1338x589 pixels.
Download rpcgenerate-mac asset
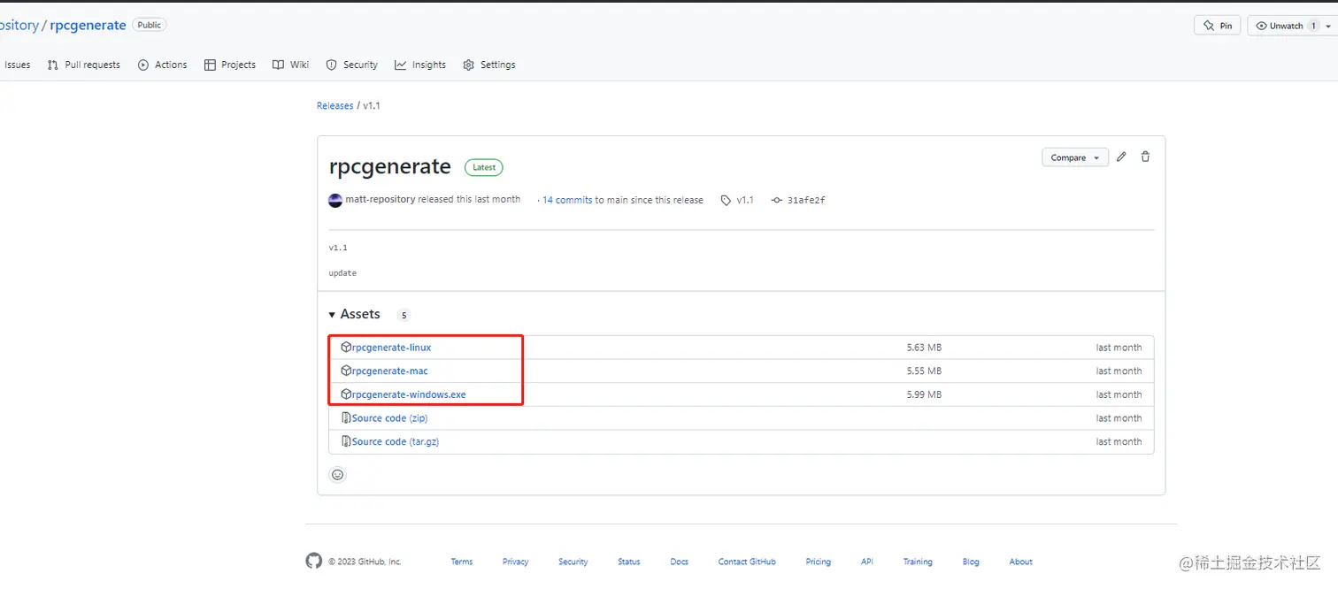(390, 371)
